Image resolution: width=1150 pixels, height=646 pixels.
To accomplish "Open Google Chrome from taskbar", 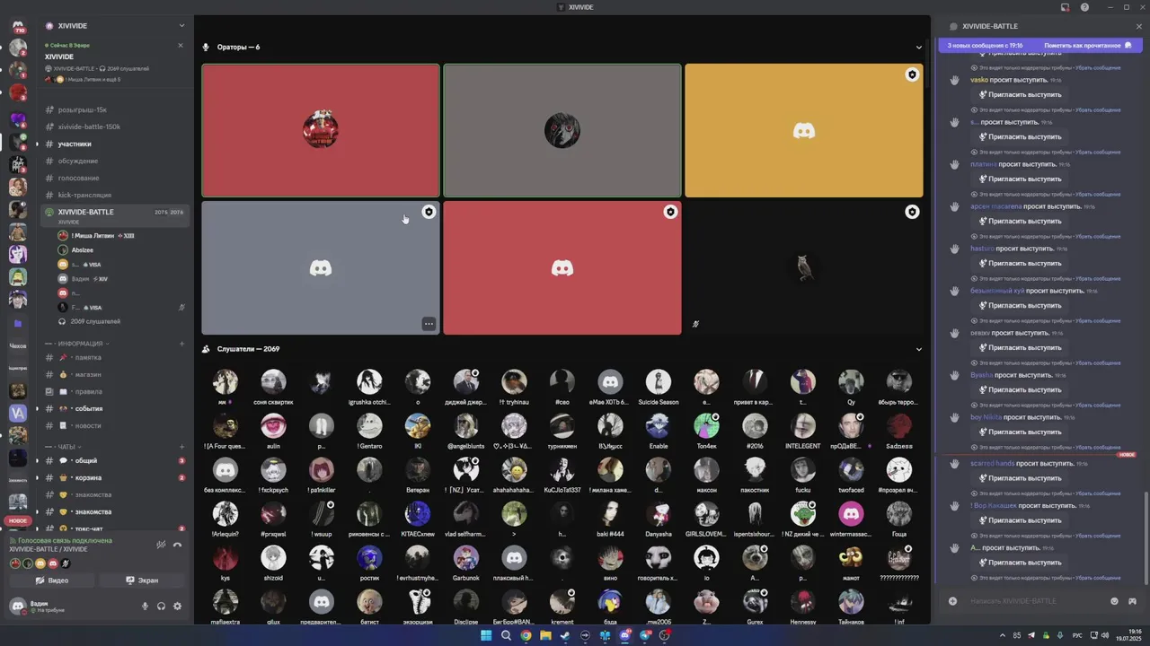I will (x=526, y=635).
